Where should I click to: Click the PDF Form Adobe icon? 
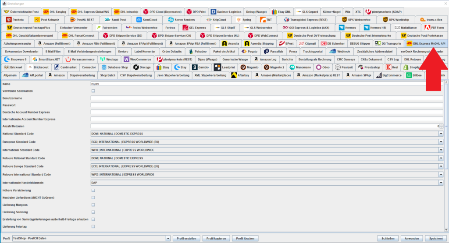427,28
